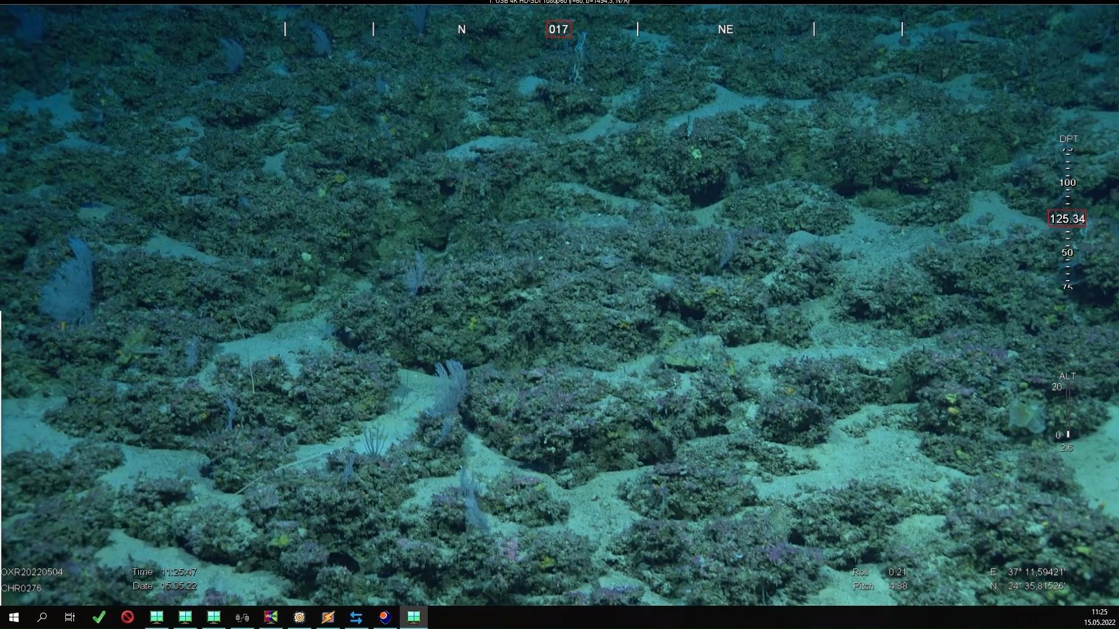Open the Windows Start menu

(x=14, y=617)
